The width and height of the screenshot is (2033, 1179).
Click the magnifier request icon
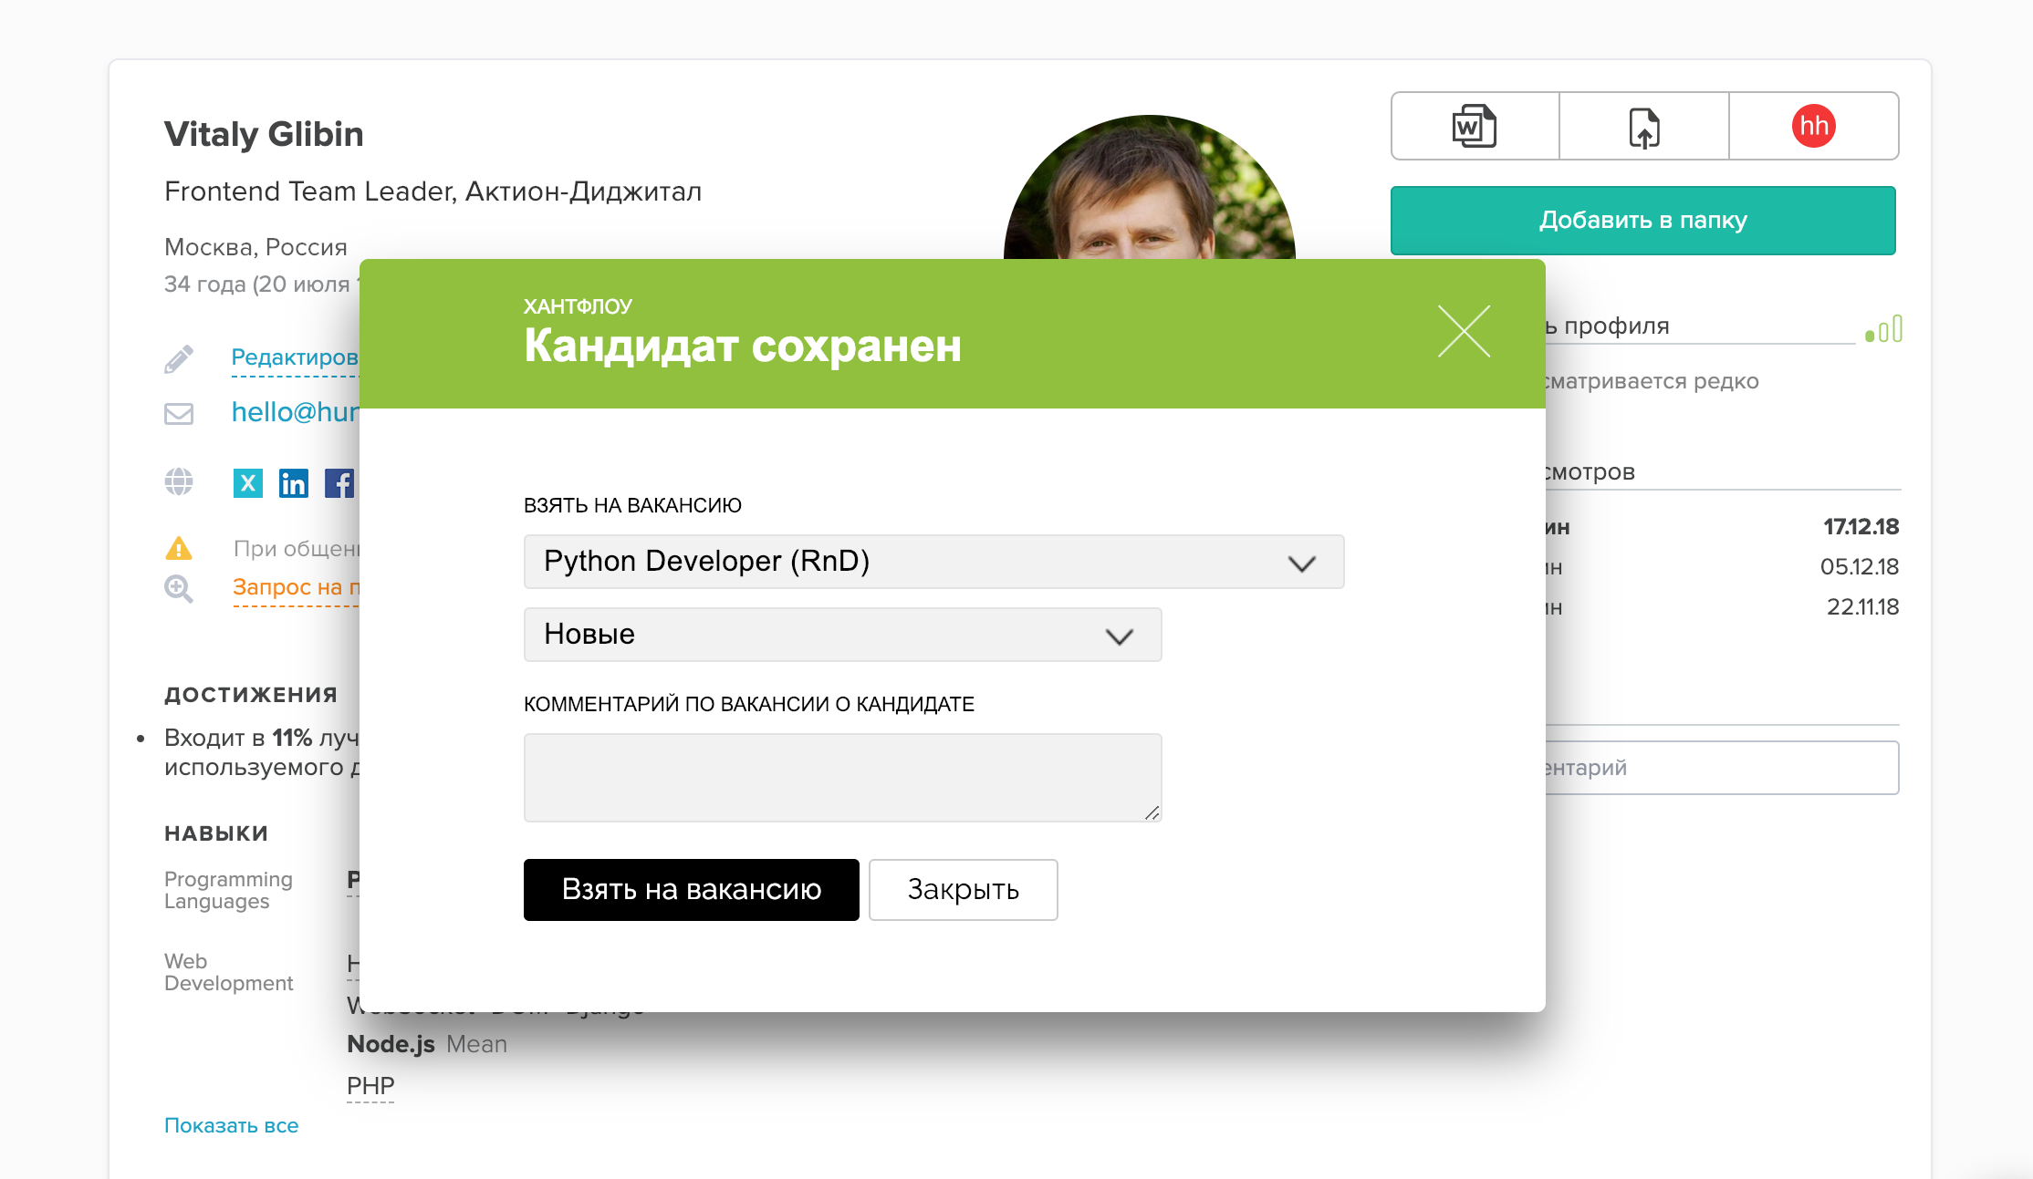[x=179, y=588]
